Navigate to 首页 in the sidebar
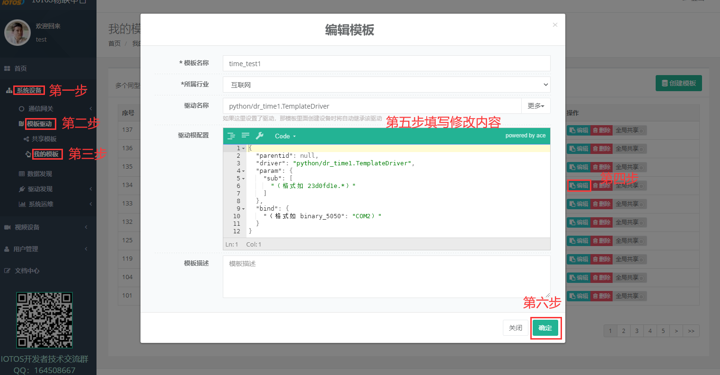Viewport: 720px width, 375px height. (19, 68)
